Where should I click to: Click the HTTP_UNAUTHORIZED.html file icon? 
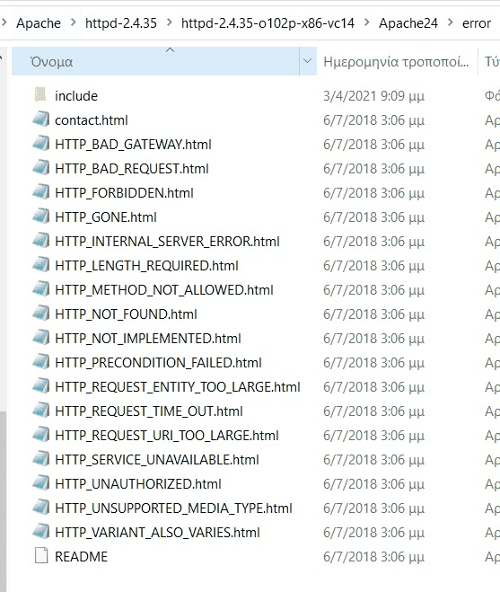click(x=40, y=483)
